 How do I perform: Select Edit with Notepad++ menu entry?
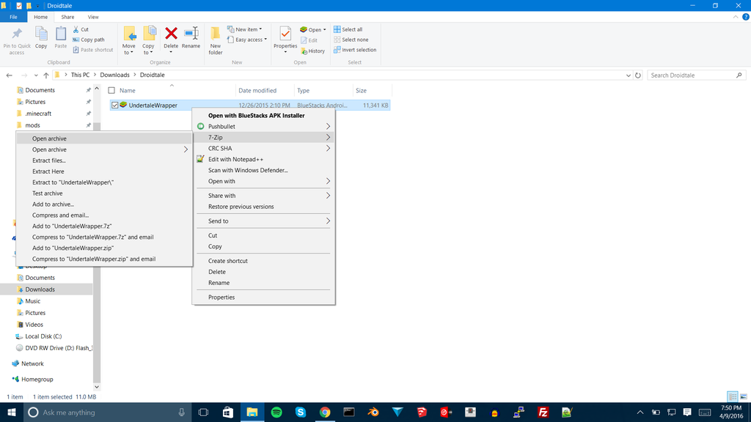[x=235, y=159]
